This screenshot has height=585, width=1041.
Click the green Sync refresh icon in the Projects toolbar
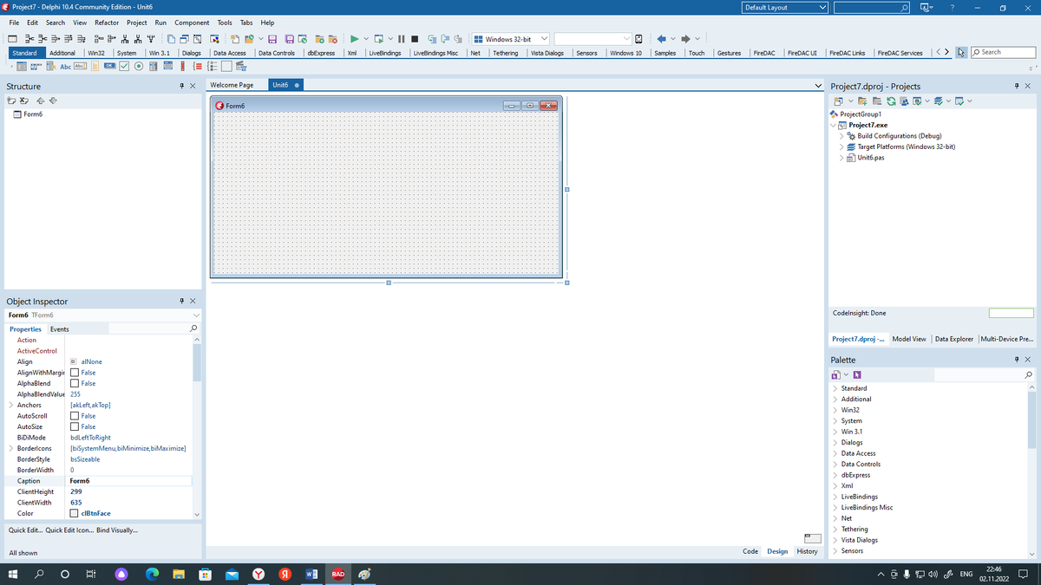pos(891,101)
